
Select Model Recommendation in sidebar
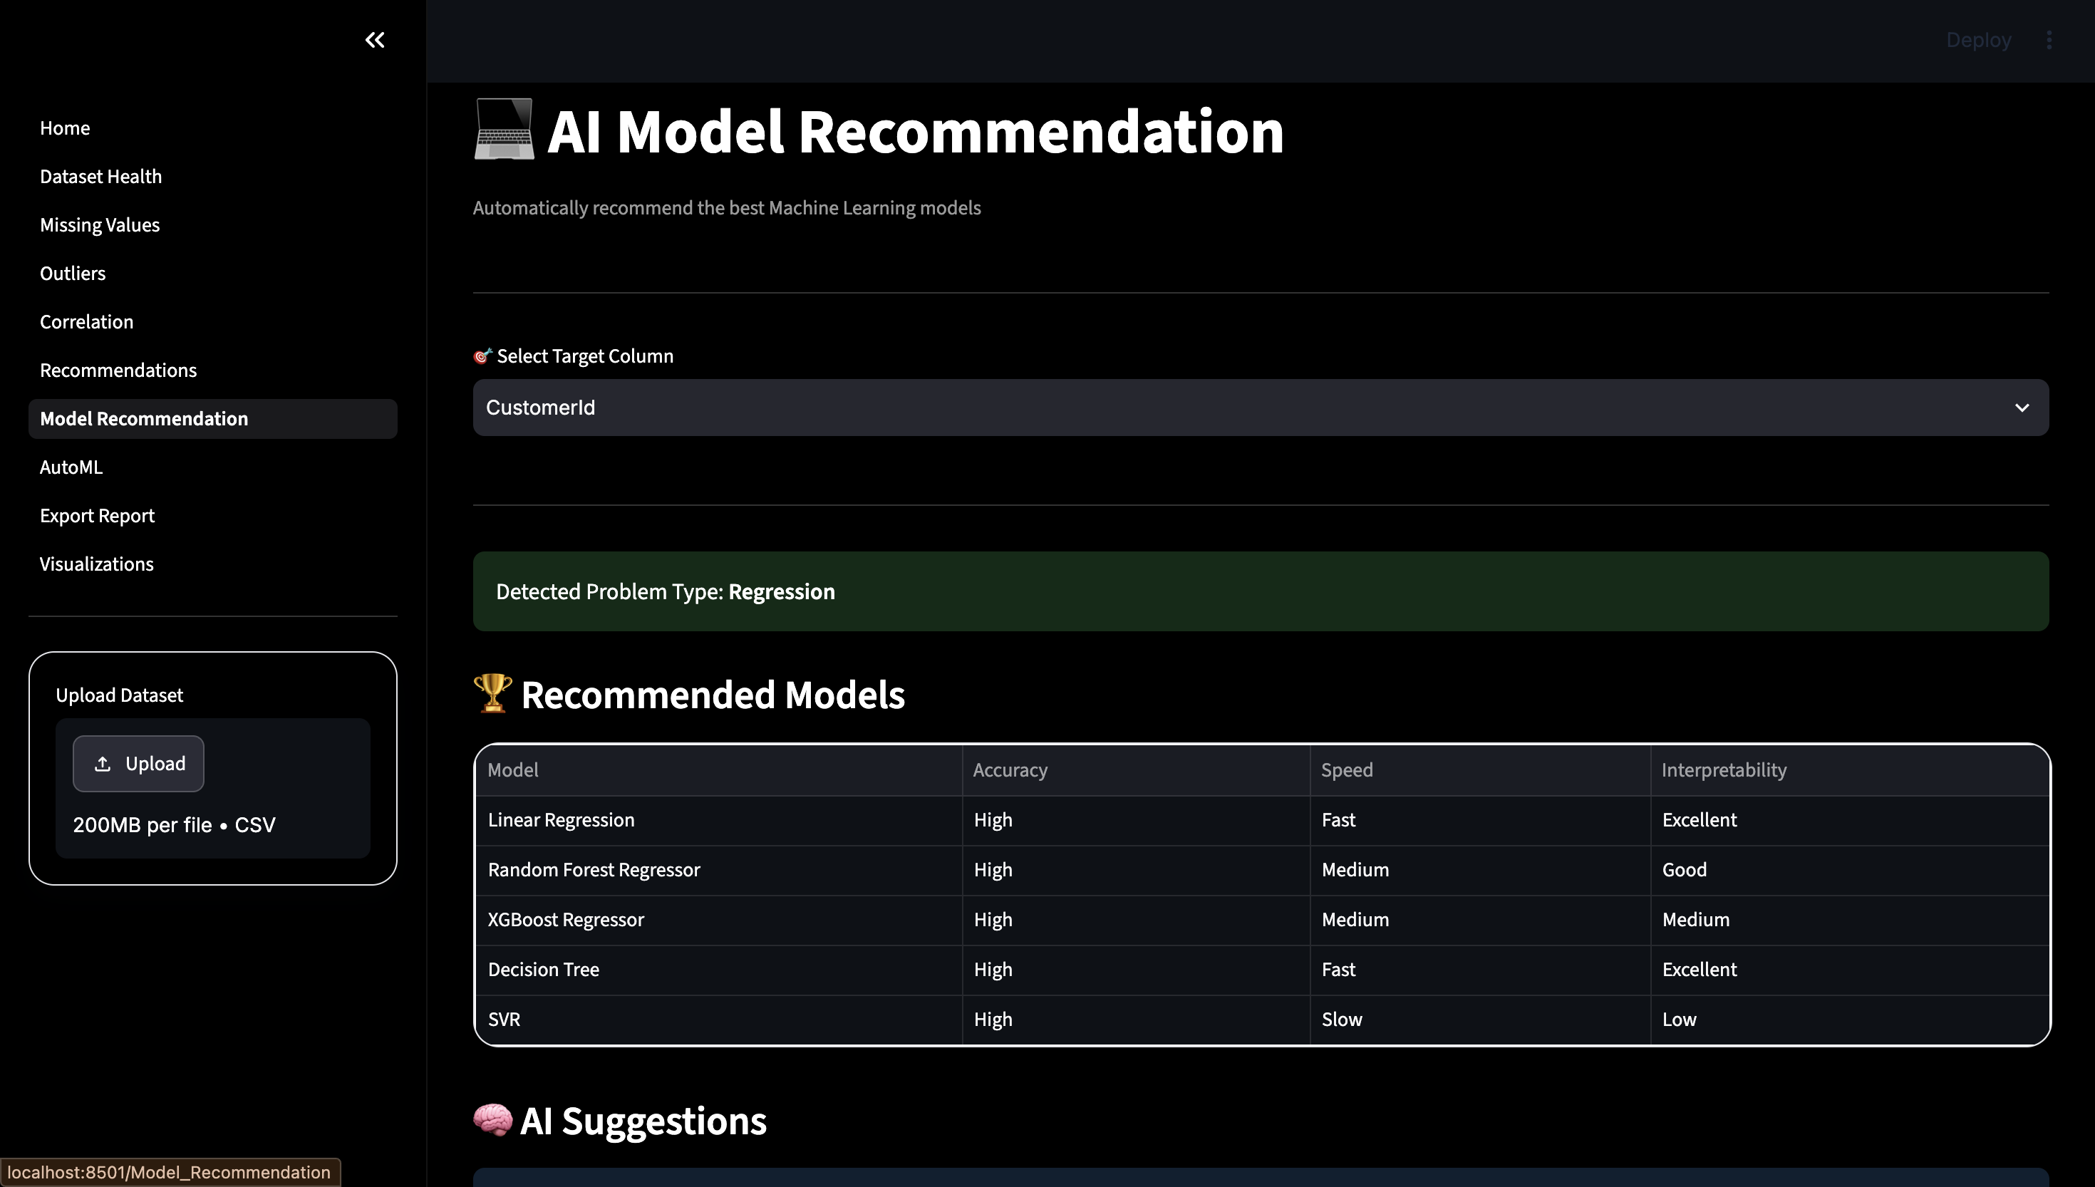point(213,418)
